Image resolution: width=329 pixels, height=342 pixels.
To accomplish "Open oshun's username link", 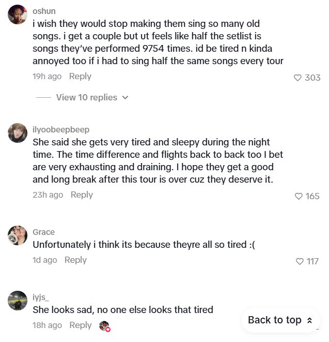I will click(x=44, y=11).
